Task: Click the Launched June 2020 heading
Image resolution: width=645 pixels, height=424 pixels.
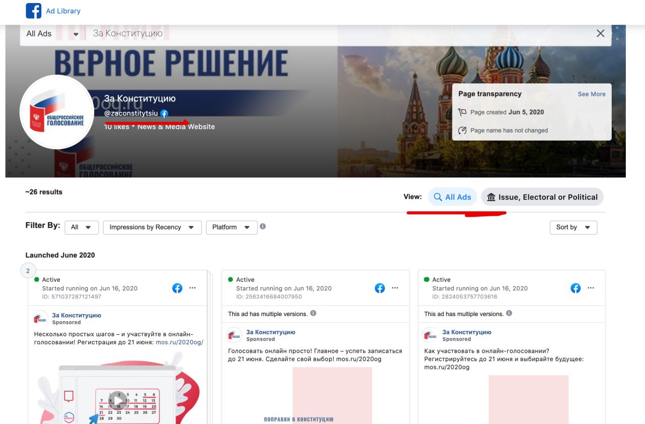Action: tap(60, 255)
